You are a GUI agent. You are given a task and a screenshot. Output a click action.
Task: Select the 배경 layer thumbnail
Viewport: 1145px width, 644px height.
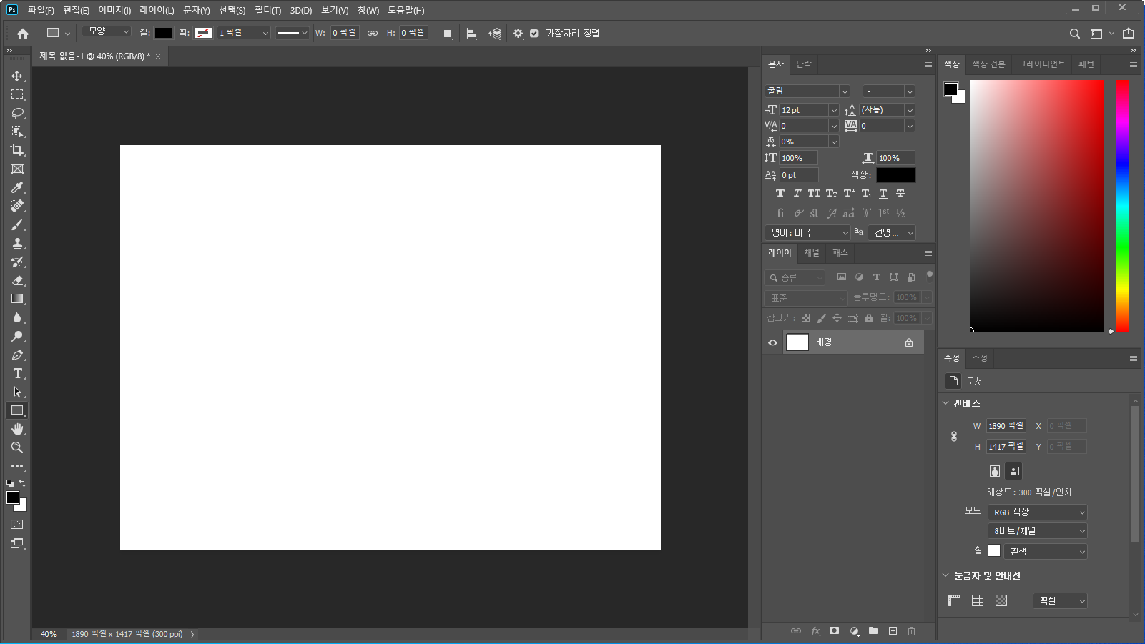click(797, 342)
